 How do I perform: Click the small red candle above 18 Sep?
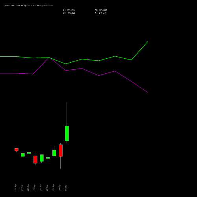pyautogui.click(x=17, y=150)
